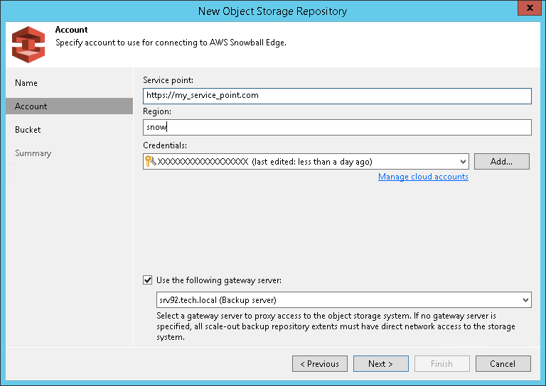Switch to the Bucket wizard step
546x386 pixels.
coord(28,130)
